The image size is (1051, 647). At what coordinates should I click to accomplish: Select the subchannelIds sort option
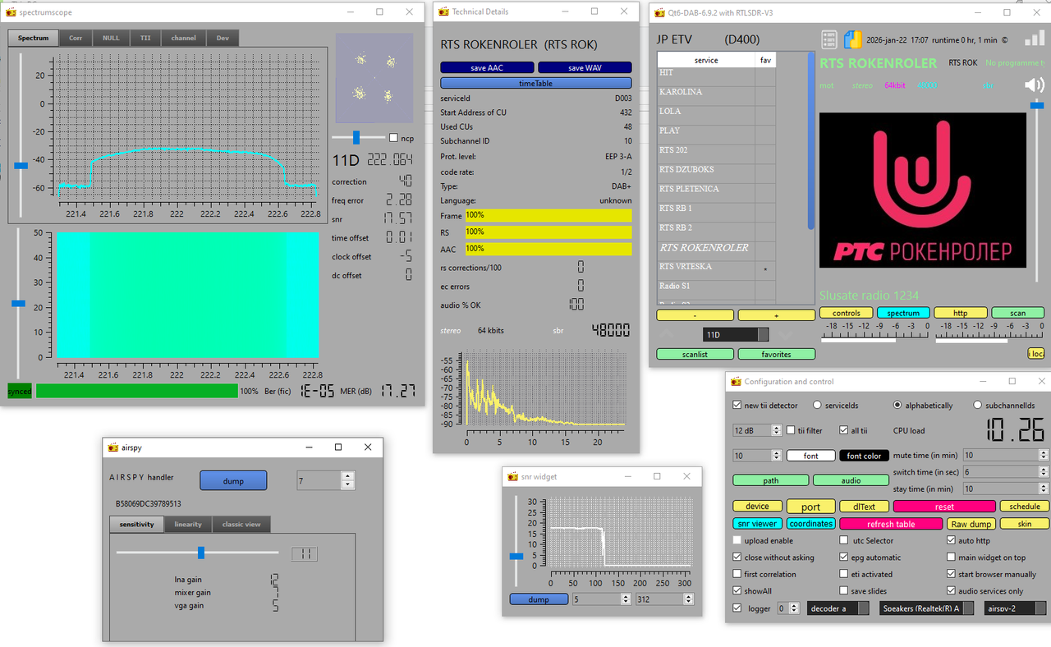click(x=977, y=406)
